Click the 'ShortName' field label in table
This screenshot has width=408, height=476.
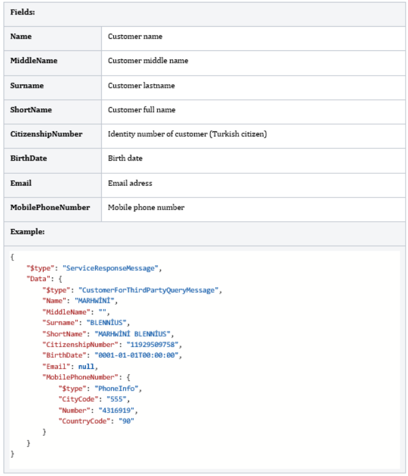31,110
